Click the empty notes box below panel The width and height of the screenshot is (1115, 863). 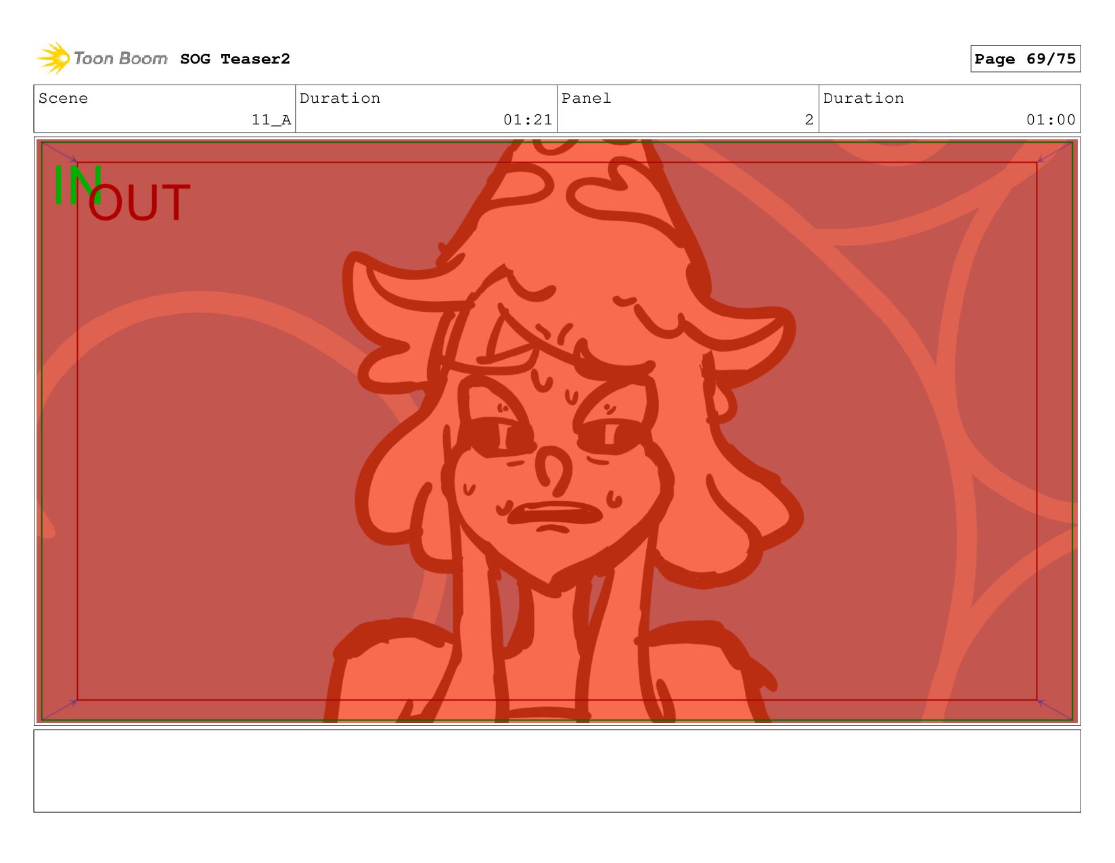click(x=557, y=771)
